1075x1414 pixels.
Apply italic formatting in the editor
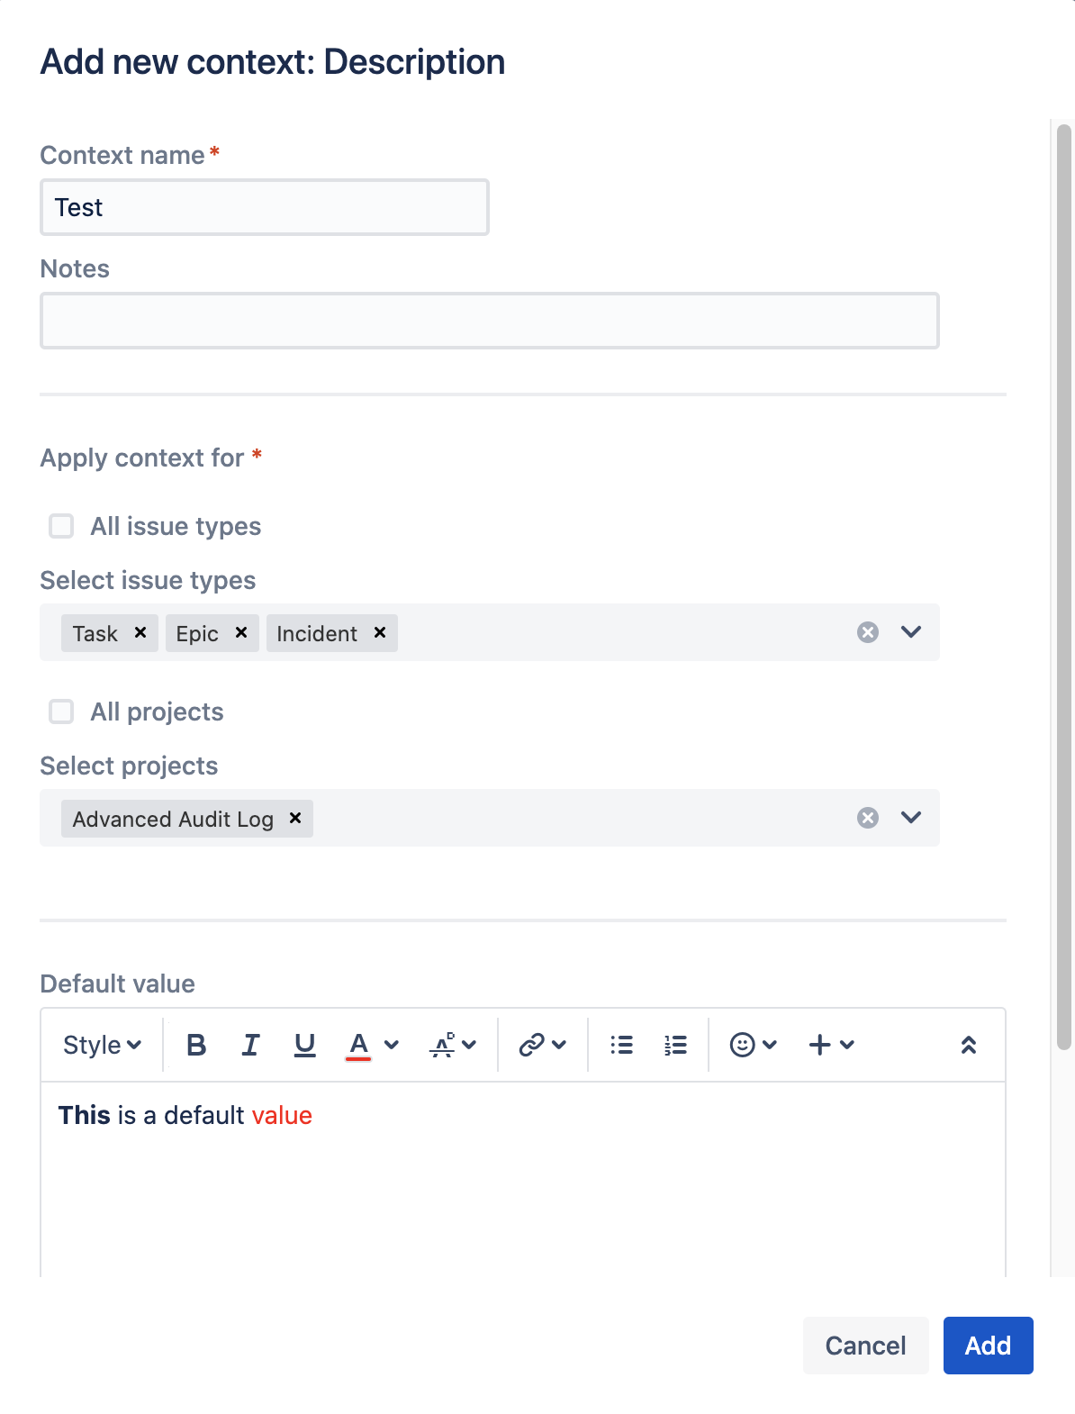(x=250, y=1045)
